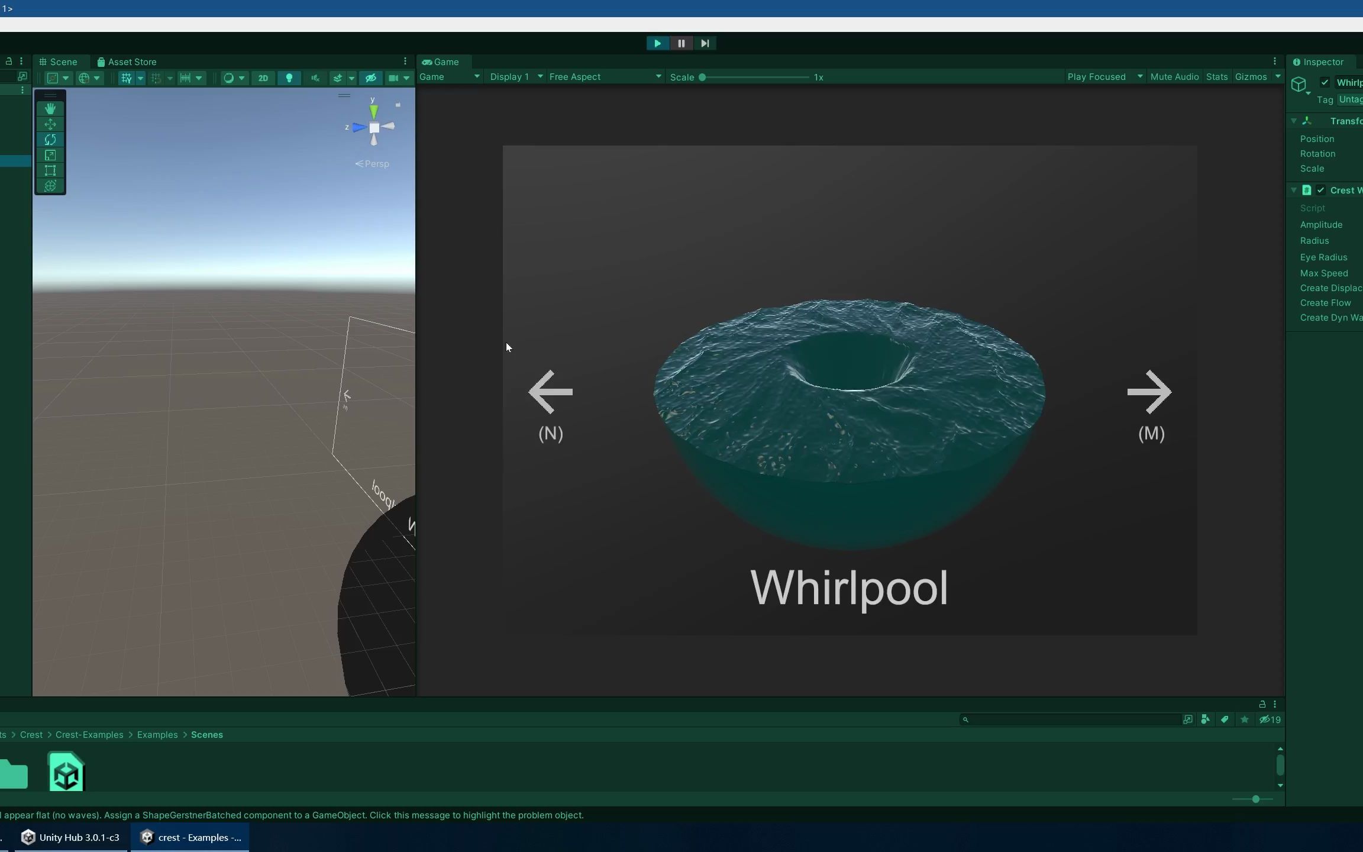Toggle the Crest Whirlpool component checkbox
Viewport: 1363px width, 852px height.
coord(1320,190)
